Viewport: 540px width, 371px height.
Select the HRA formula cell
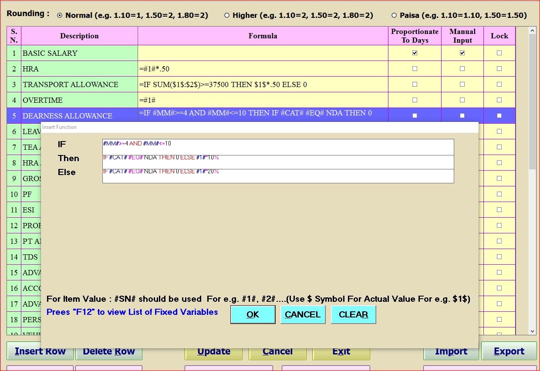click(263, 69)
